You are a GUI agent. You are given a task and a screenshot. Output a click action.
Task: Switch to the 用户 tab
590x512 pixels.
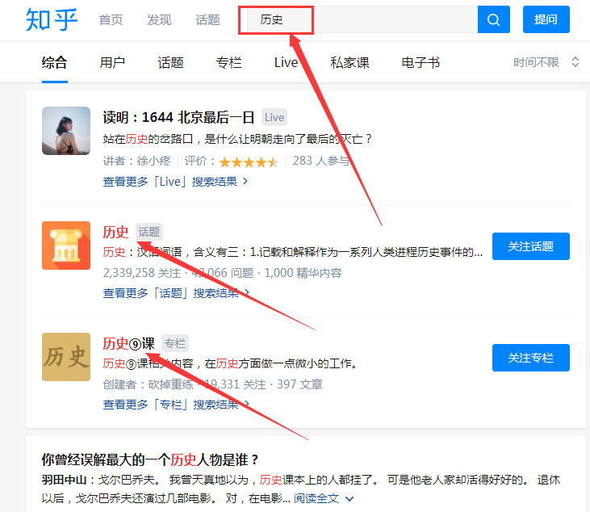(112, 62)
